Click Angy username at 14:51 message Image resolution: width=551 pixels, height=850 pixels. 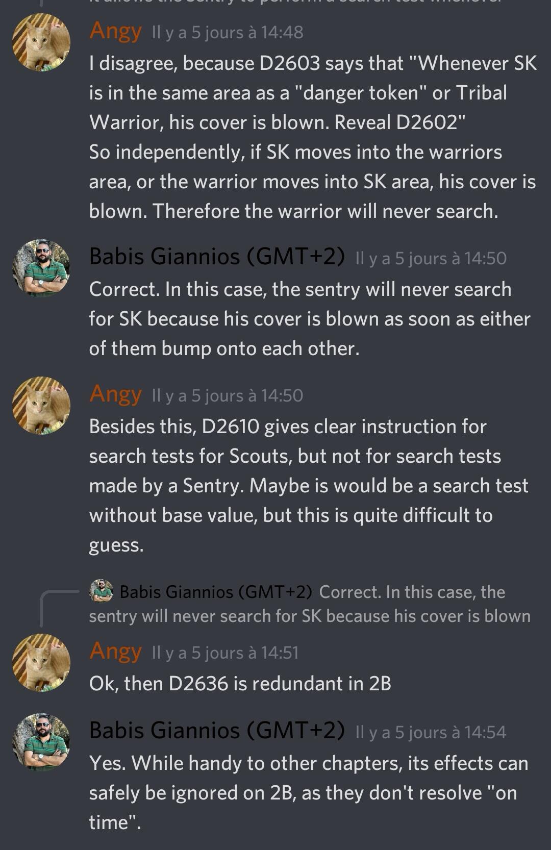pyautogui.click(x=115, y=652)
